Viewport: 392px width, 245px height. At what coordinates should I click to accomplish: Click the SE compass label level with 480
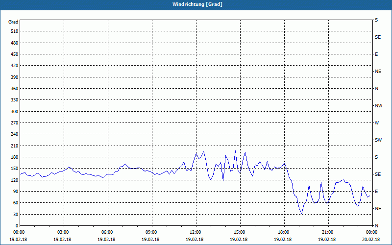pyautogui.click(x=378, y=37)
